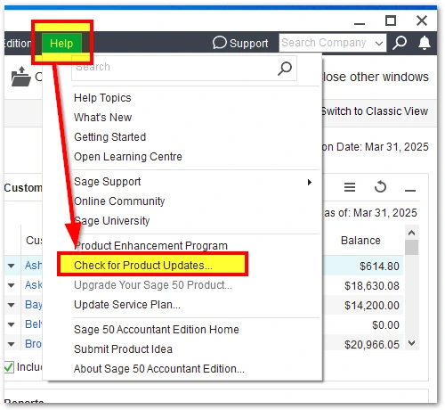Select Update Service Plan
This screenshot has width=445, height=410.
tap(127, 305)
